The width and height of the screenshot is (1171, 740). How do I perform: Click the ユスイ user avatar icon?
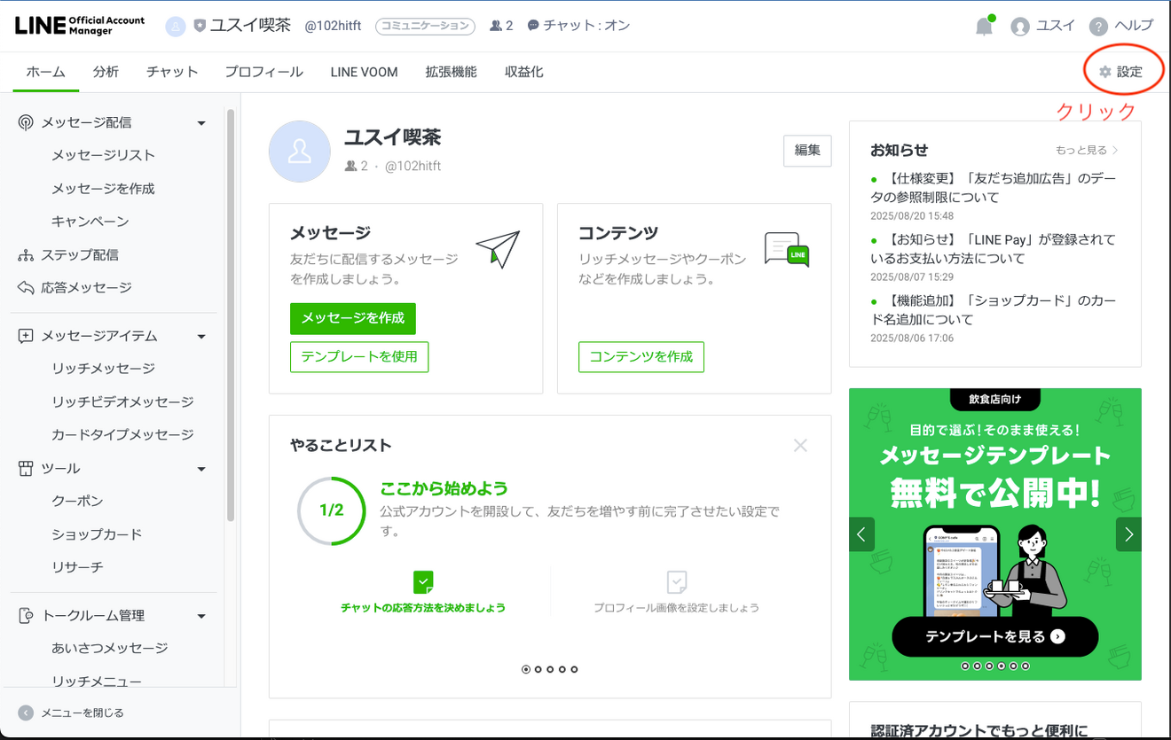(1020, 27)
